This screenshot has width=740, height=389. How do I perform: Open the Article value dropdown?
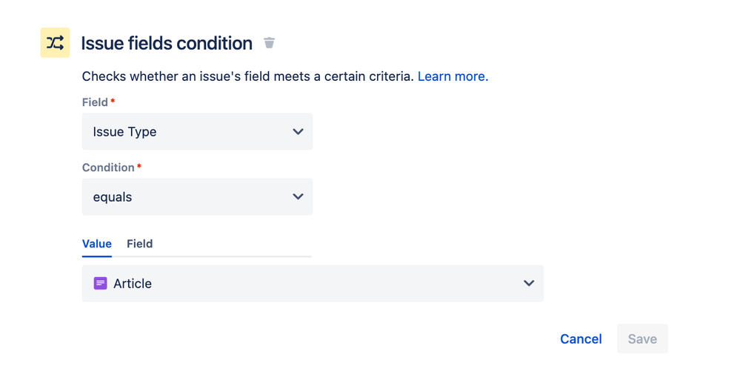pyautogui.click(x=313, y=283)
